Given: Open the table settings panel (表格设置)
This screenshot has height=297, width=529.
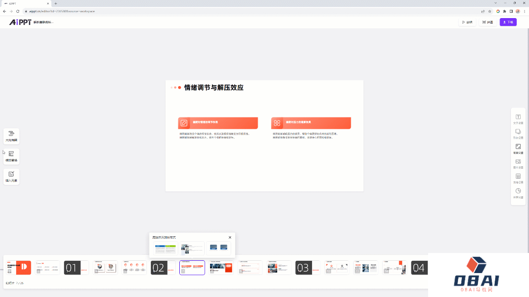Looking at the screenshot, I should coord(518,176).
